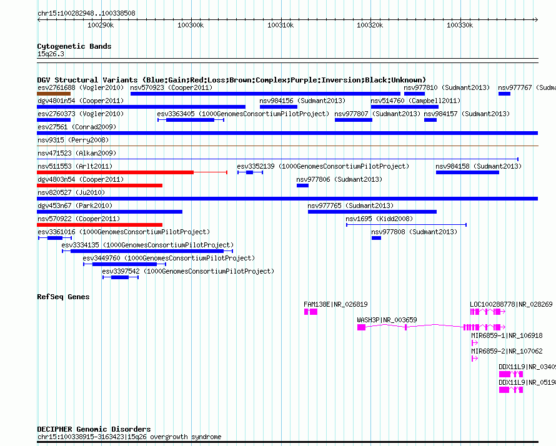
Task: Click the 15q26.3 band label
Action: tap(51, 54)
